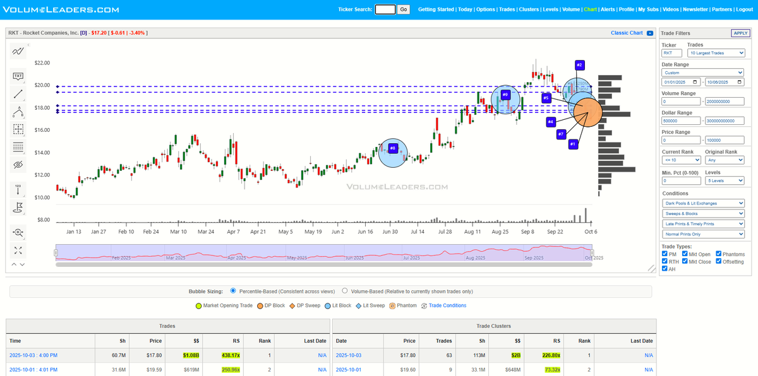Image resolution: width=758 pixels, height=376 pixels.
Task: Click the Logout link
Action: coord(744,9)
